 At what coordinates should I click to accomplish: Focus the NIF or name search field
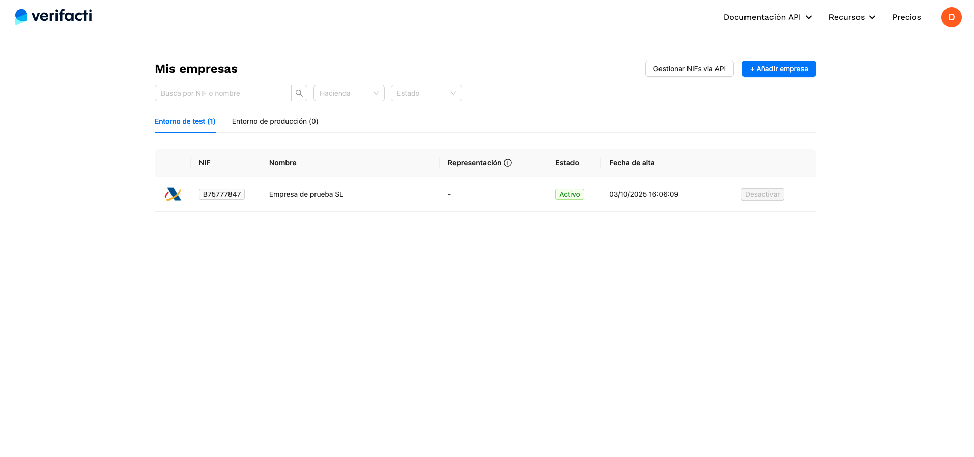coord(223,93)
